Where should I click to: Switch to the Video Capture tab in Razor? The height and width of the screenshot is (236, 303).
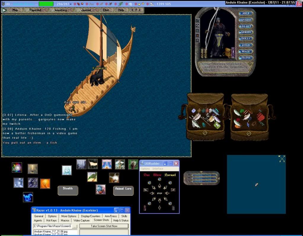81,220
